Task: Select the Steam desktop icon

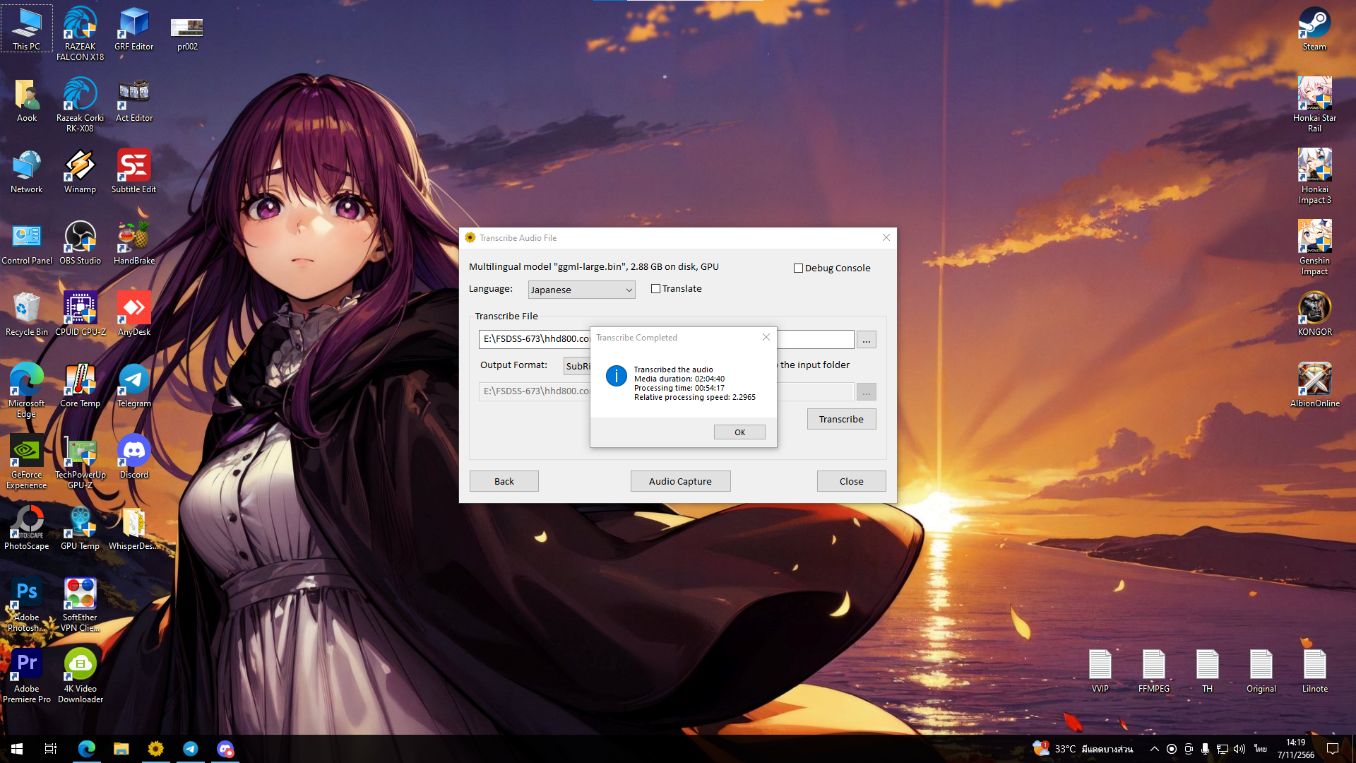Action: pos(1314,29)
